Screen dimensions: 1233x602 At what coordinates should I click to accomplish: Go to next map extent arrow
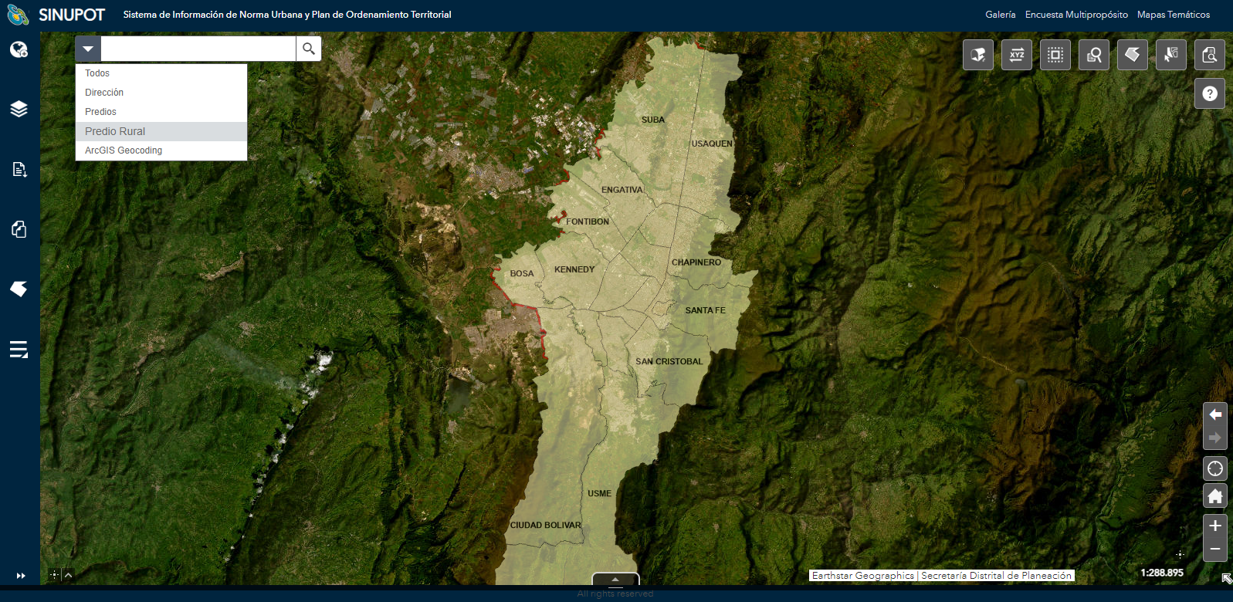(1215, 438)
